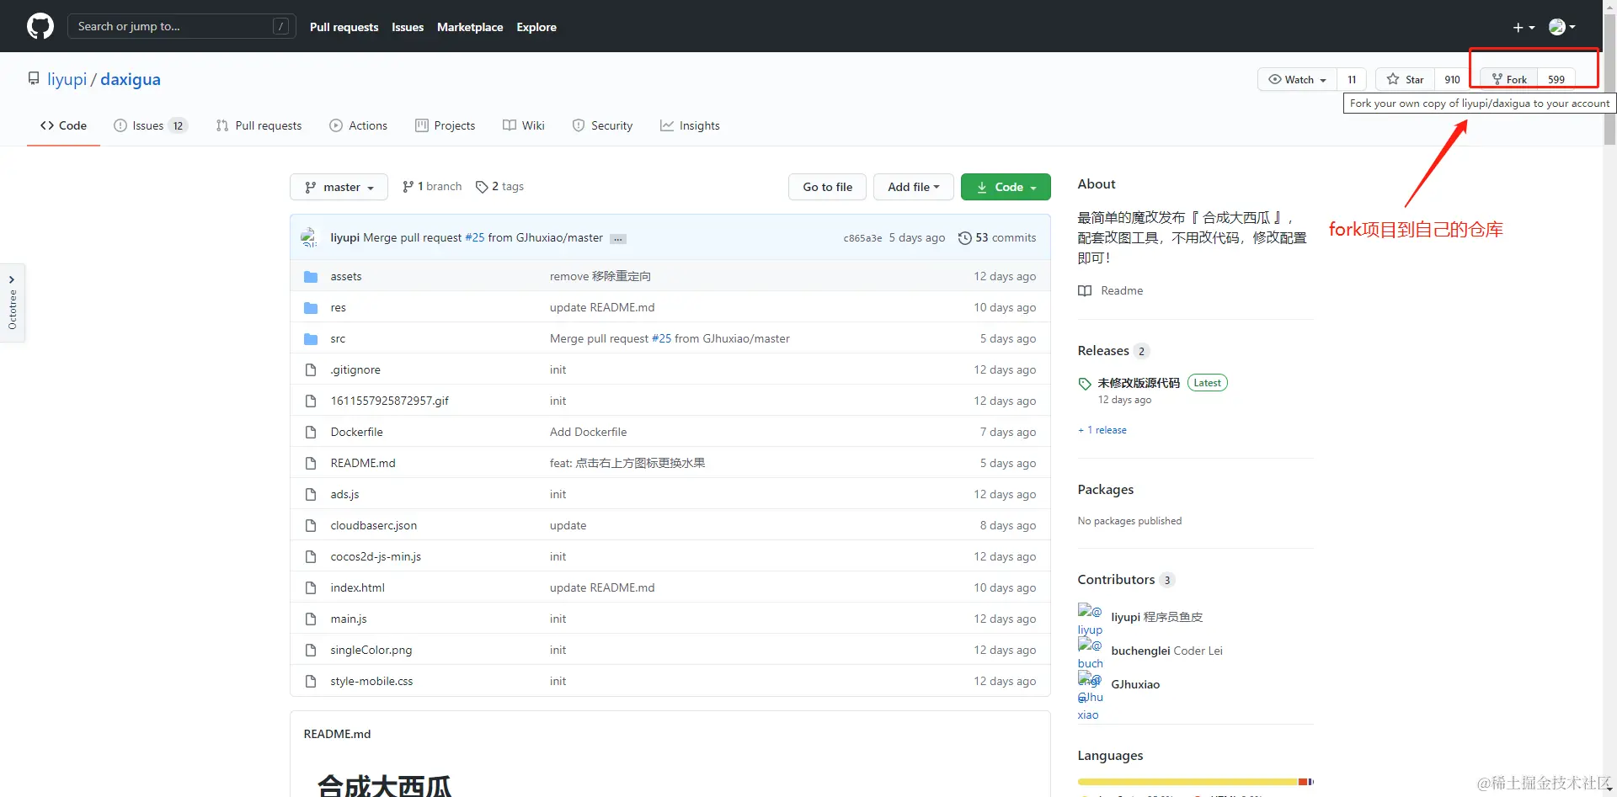Click the branch icon beside 1 branch
1617x797 pixels.
408,187
